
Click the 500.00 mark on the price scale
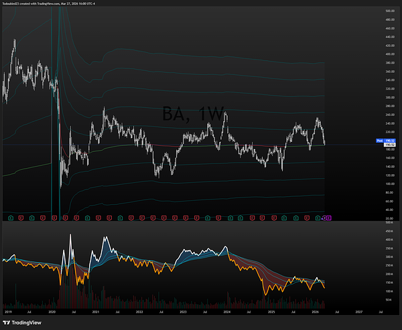[389, 11]
